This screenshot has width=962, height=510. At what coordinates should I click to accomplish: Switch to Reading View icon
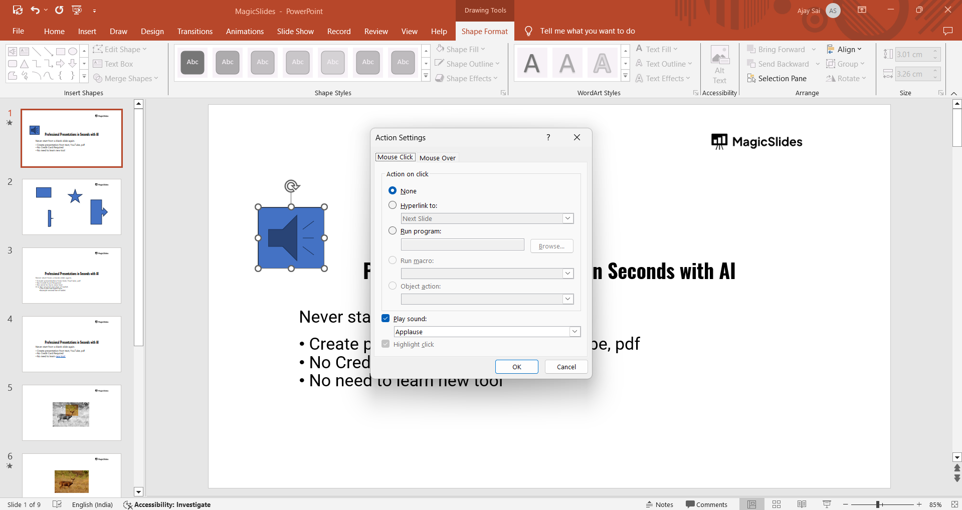coord(802,504)
